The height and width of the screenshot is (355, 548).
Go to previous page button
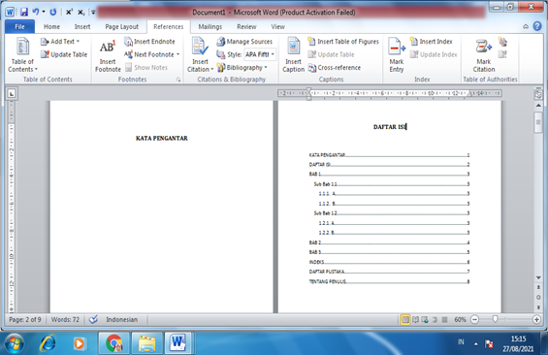coord(538,287)
